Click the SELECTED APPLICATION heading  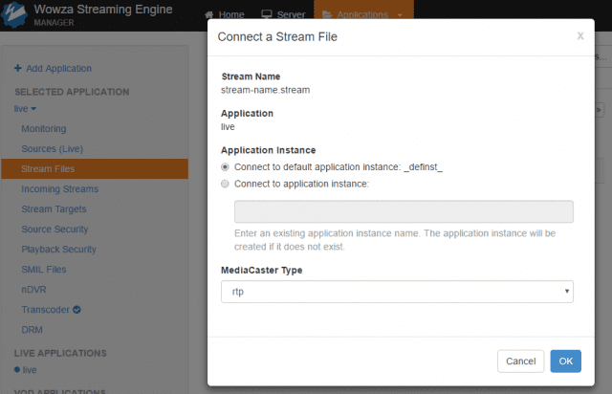click(72, 92)
